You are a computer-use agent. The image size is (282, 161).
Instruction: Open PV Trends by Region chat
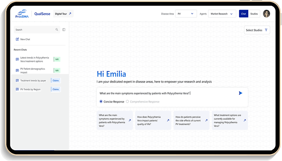tap(30, 89)
